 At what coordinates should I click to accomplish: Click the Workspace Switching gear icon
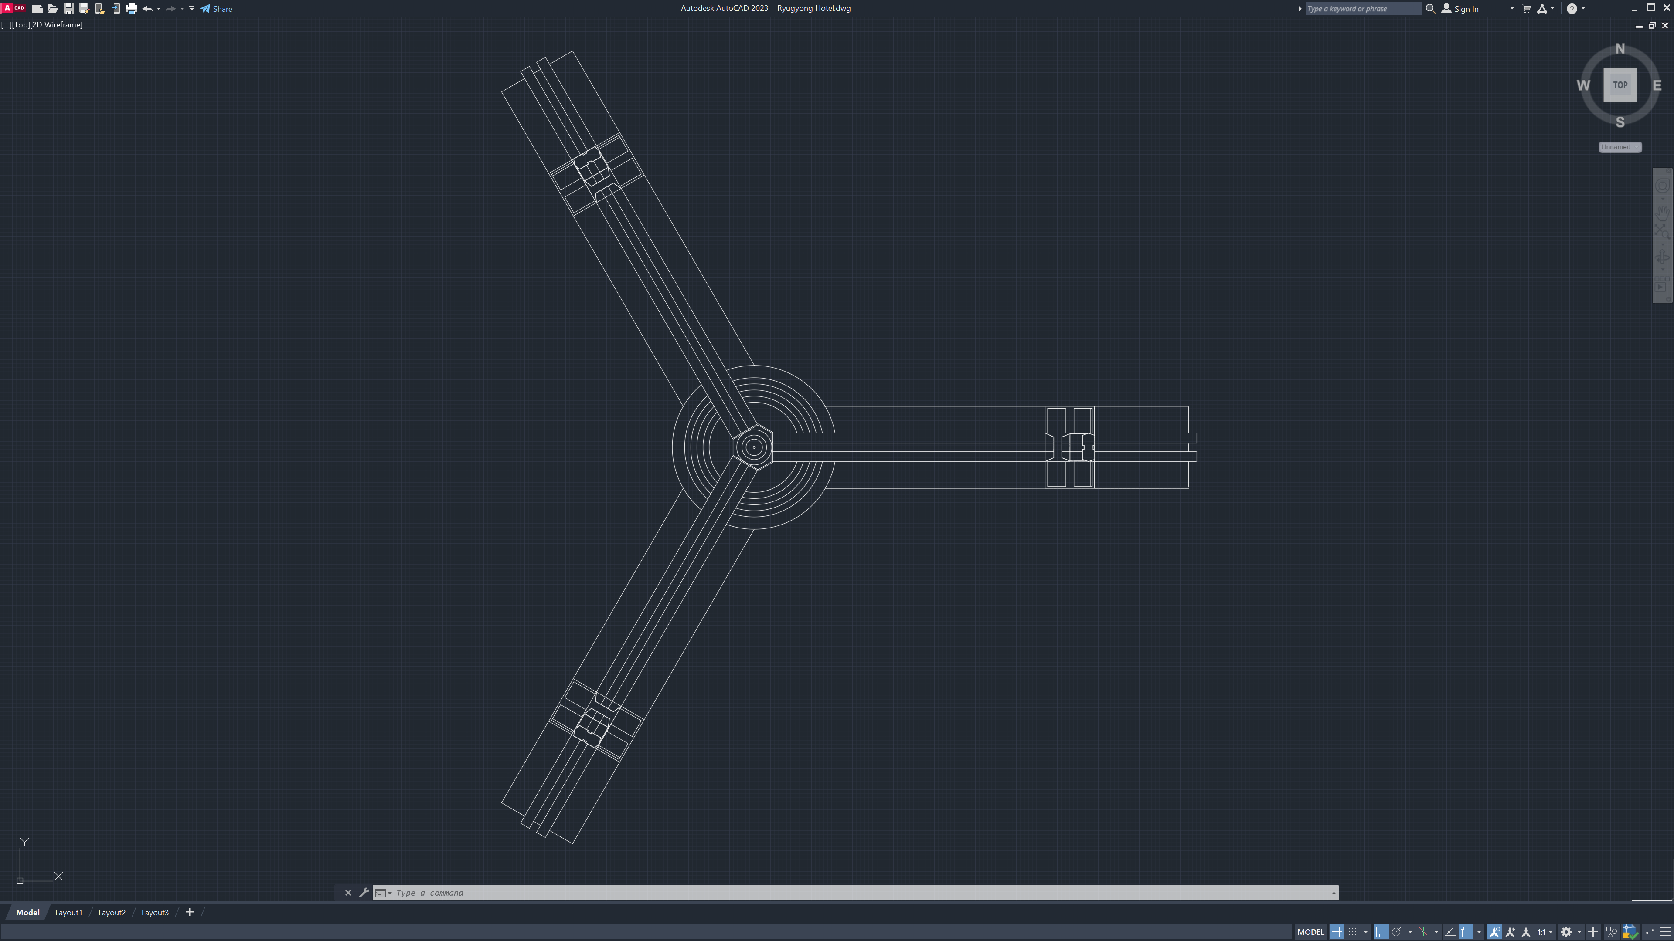click(x=1566, y=932)
